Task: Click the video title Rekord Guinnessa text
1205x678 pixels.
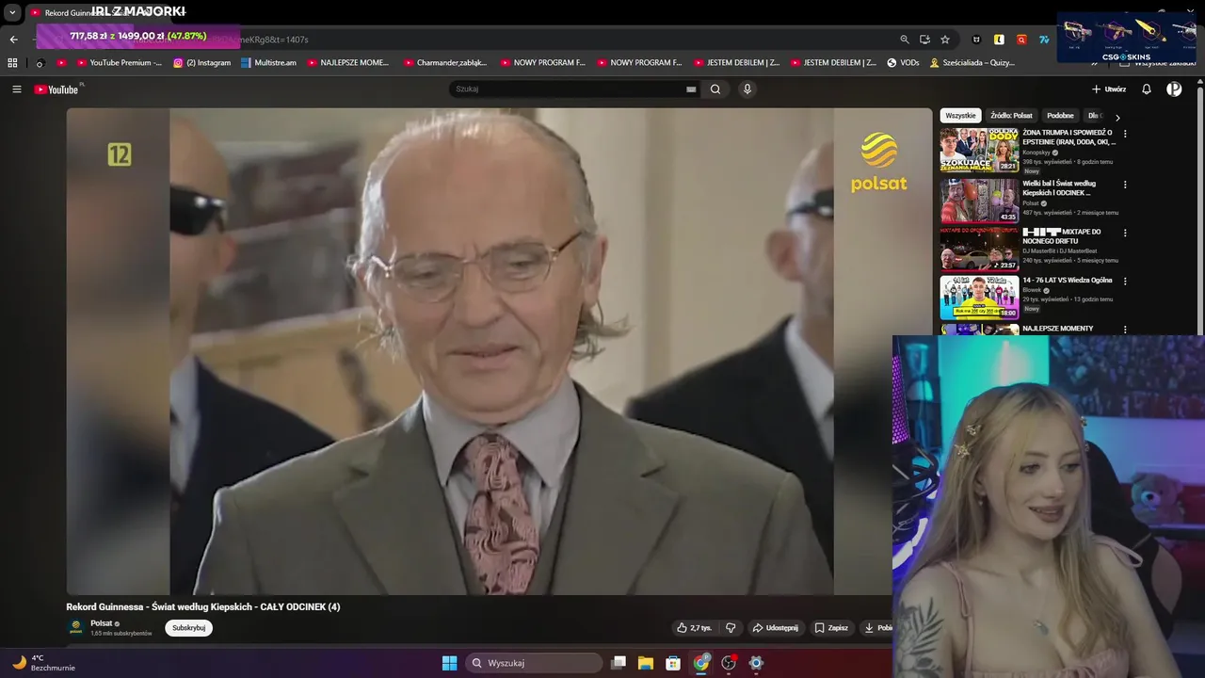Action: pos(202,607)
